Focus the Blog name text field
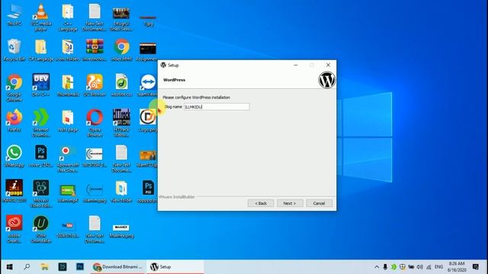 click(x=217, y=107)
